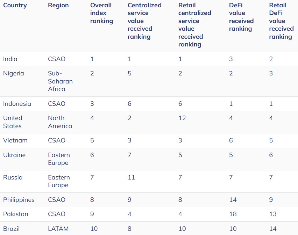Click the Vietnam country cell
The width and height of the screenshot is (298, 235).
point(15,140)
